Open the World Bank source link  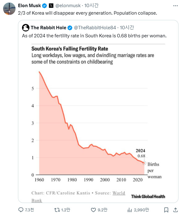click(x=119, y=193)
